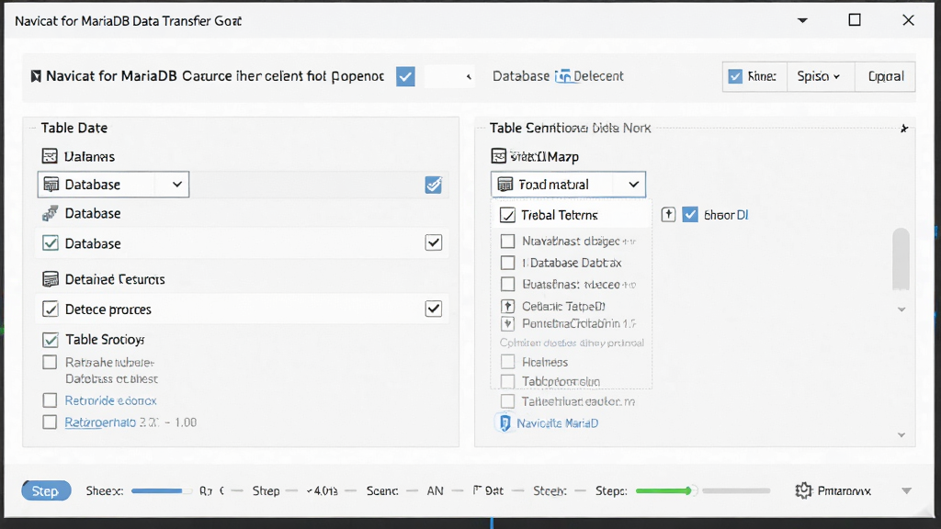Click the connection icon next to second Database row
This screenshot has width=941, height=529.
(x=50, y=213)
